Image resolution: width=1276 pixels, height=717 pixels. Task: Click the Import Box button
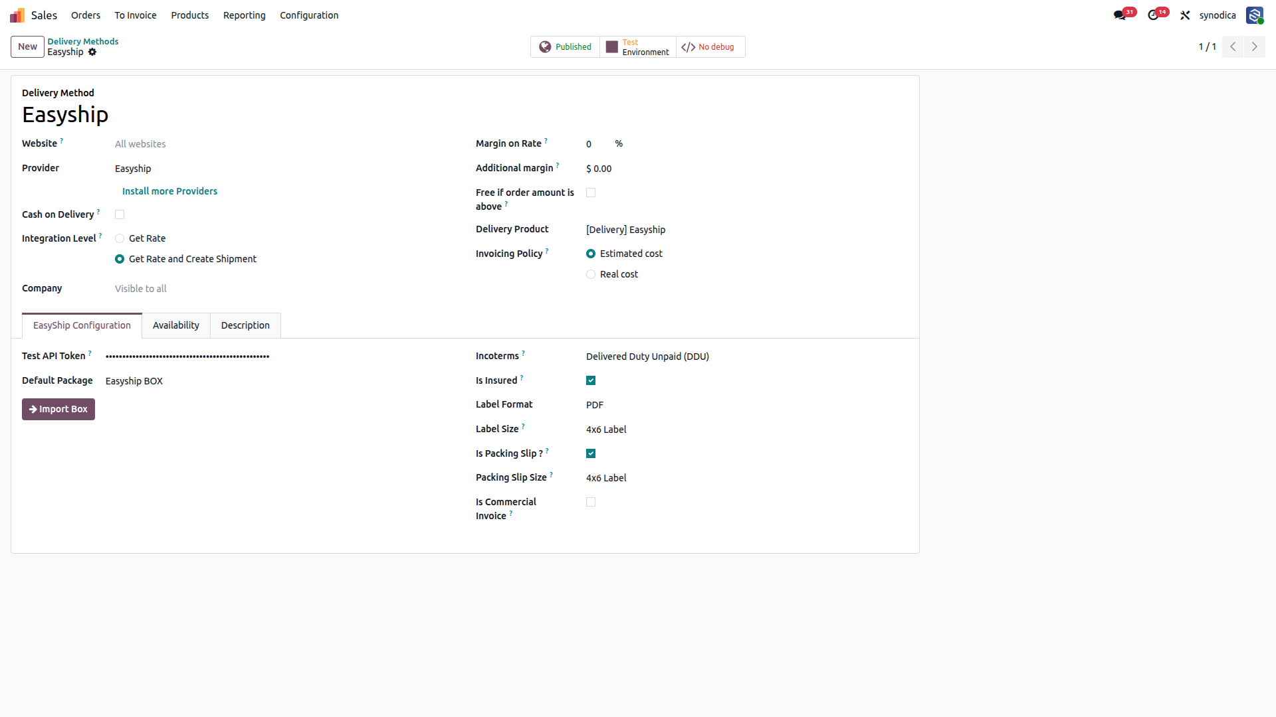[x=58, y=409]
